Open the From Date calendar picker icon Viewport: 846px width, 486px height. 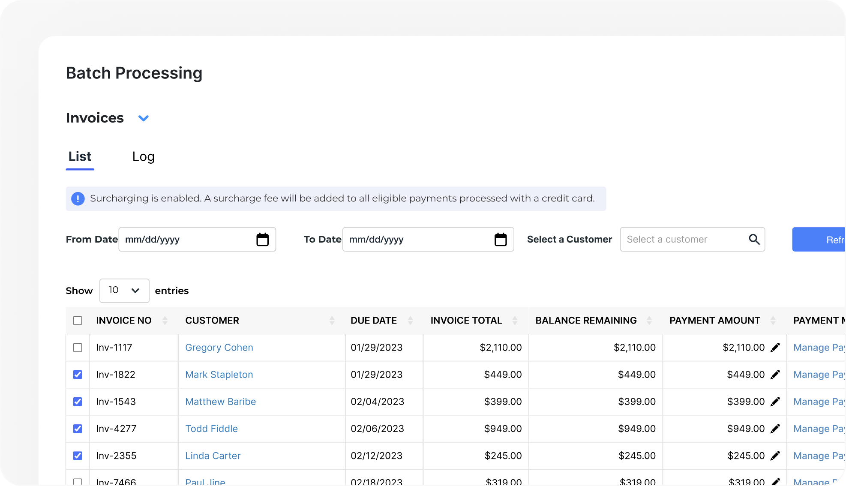(x=262, y=240)
